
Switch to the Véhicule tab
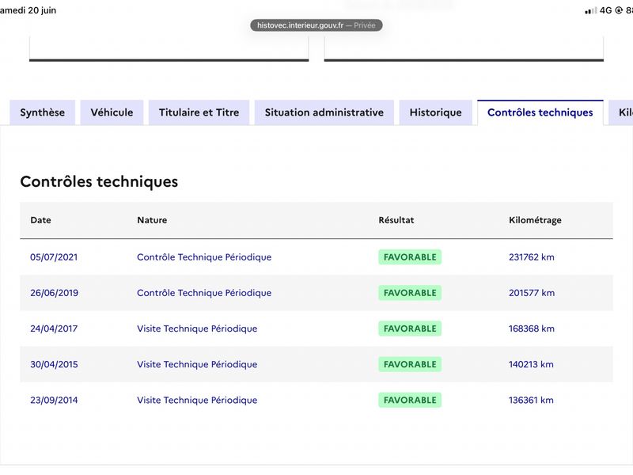(112, 112)
